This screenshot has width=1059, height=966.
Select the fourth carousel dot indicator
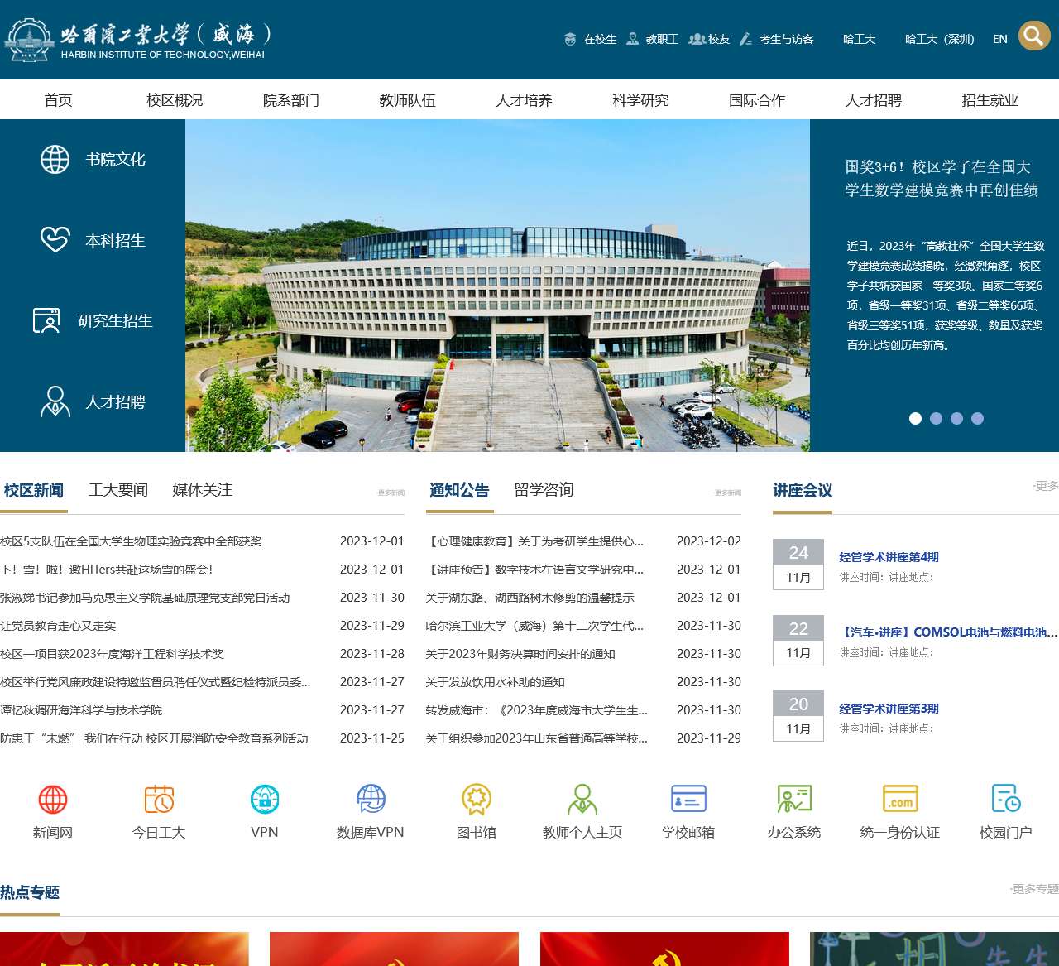click(977, 419)
